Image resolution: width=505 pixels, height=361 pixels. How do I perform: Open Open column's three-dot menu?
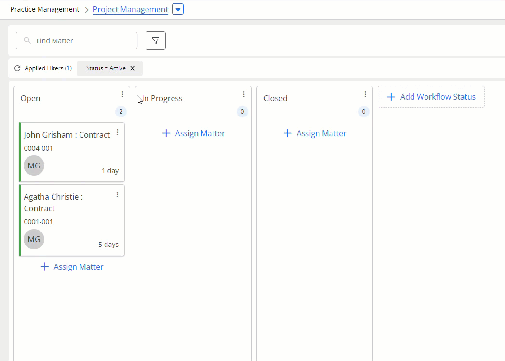point(122,94)
